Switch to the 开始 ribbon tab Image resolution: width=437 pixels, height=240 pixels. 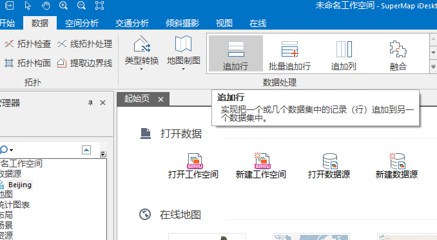[x=8, y=23]
